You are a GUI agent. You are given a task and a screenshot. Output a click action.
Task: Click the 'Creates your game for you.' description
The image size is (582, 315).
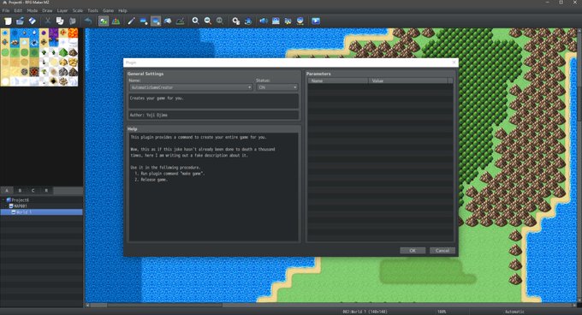tap(213, 101)
